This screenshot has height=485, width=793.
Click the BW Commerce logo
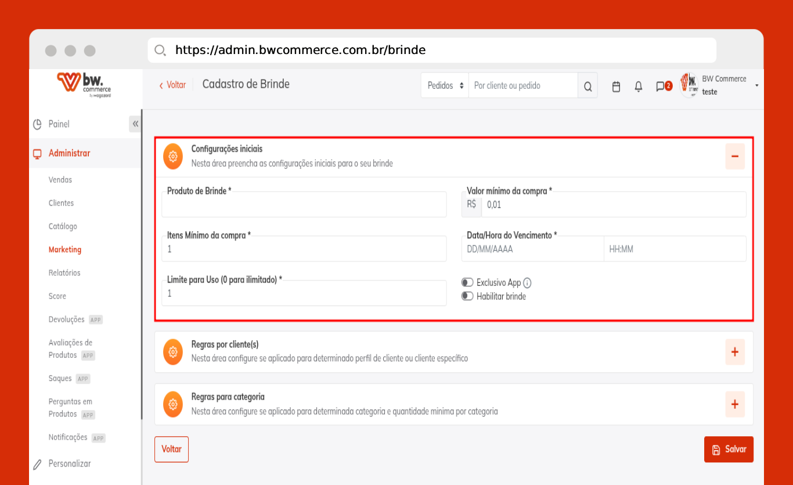[x=84, y=84]
